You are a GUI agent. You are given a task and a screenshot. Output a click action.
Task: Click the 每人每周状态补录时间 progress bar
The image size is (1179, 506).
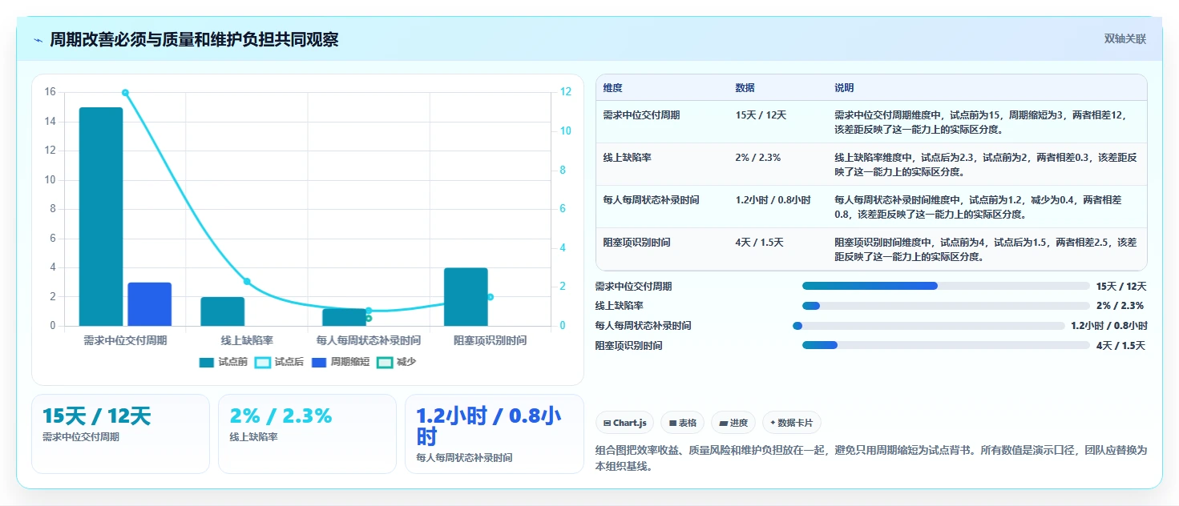point(928,326)
